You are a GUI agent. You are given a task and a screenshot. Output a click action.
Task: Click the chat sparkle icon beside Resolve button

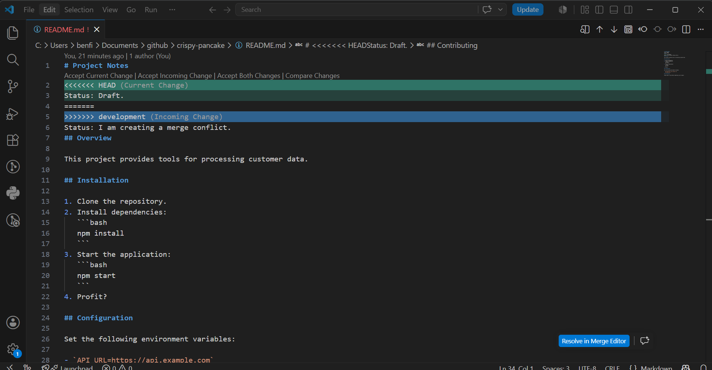645,341
